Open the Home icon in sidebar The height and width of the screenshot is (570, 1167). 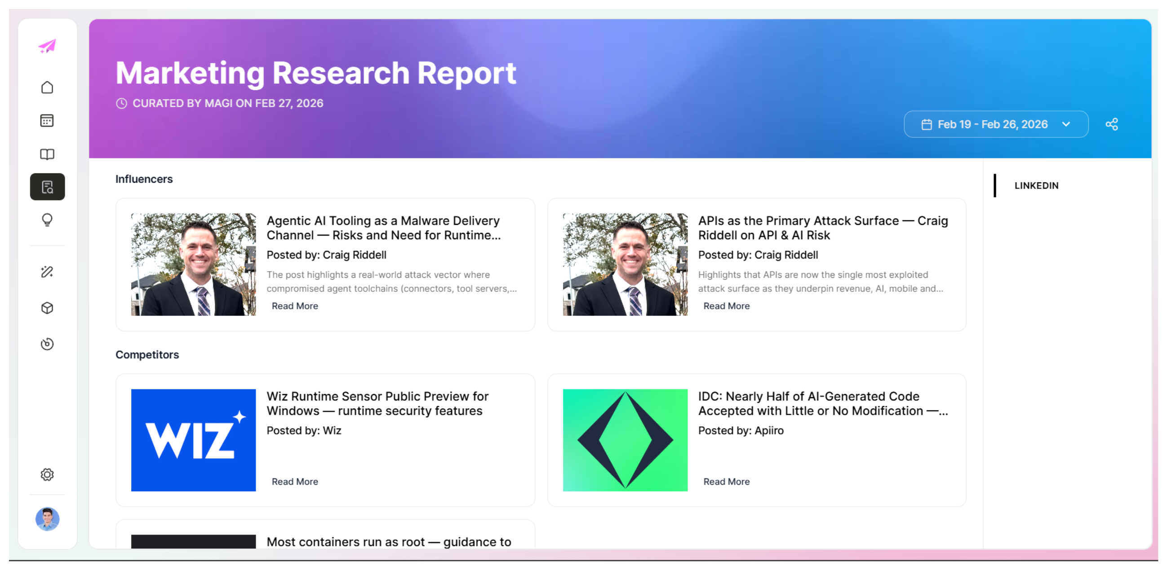[47, 88]
